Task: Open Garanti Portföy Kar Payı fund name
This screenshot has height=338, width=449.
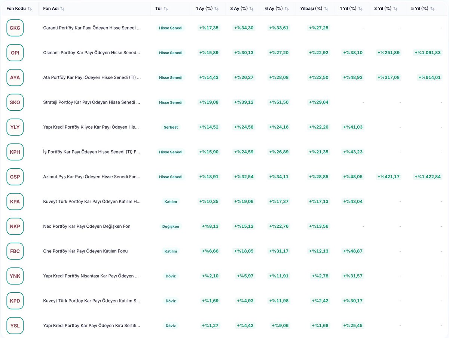Action: 92,28
